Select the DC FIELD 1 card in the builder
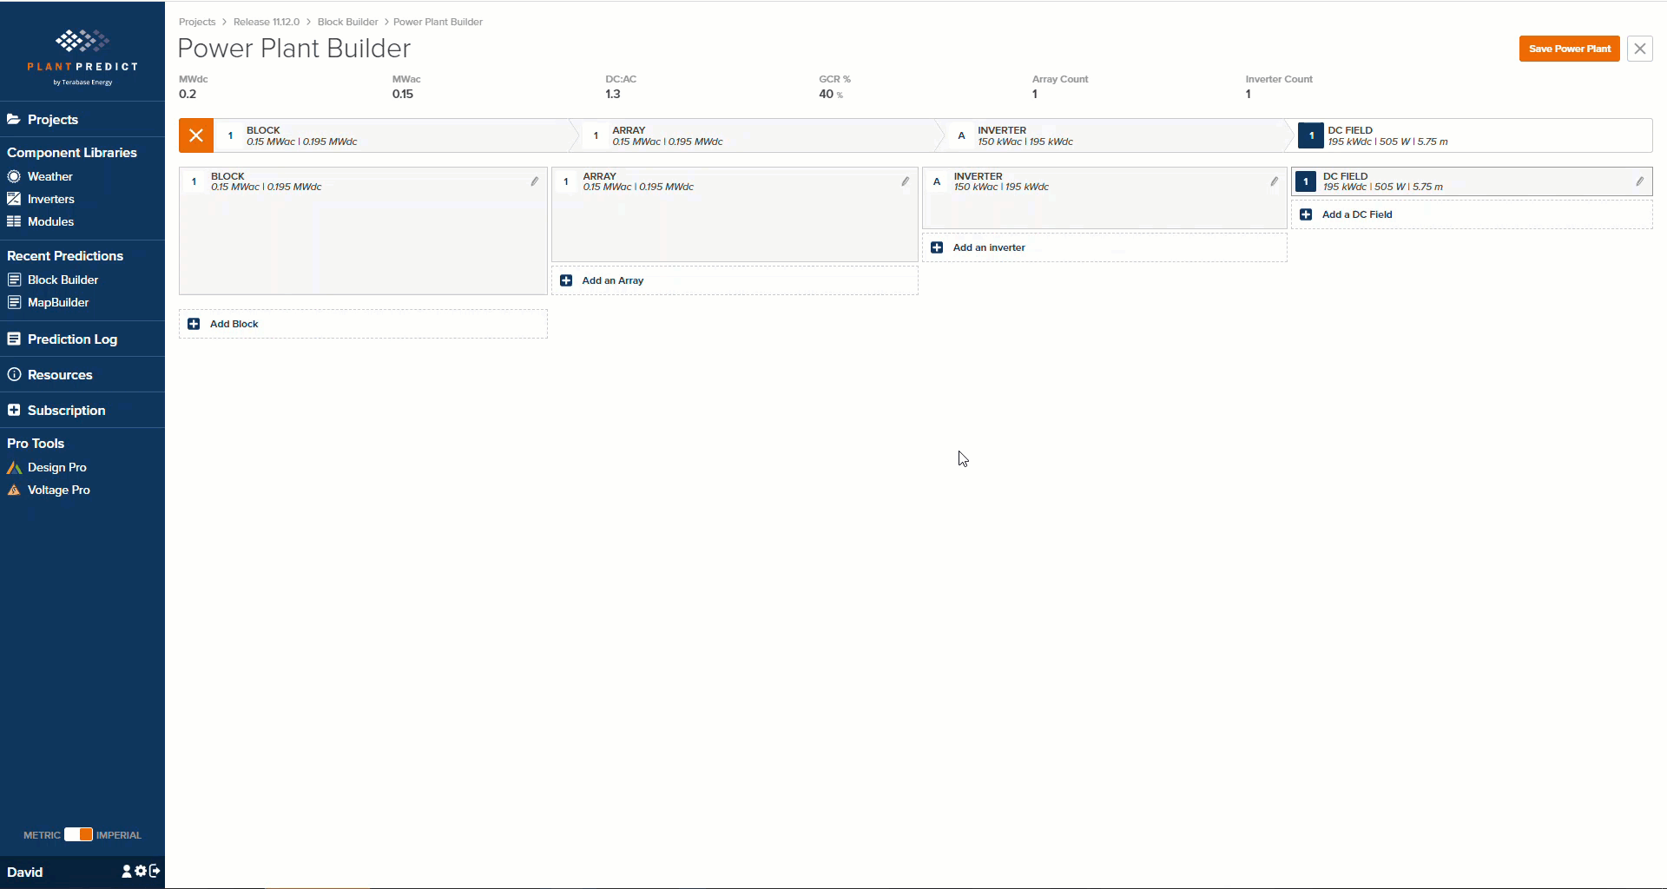This screenshot has height=889, width=1667. (x=1472, y=181)
